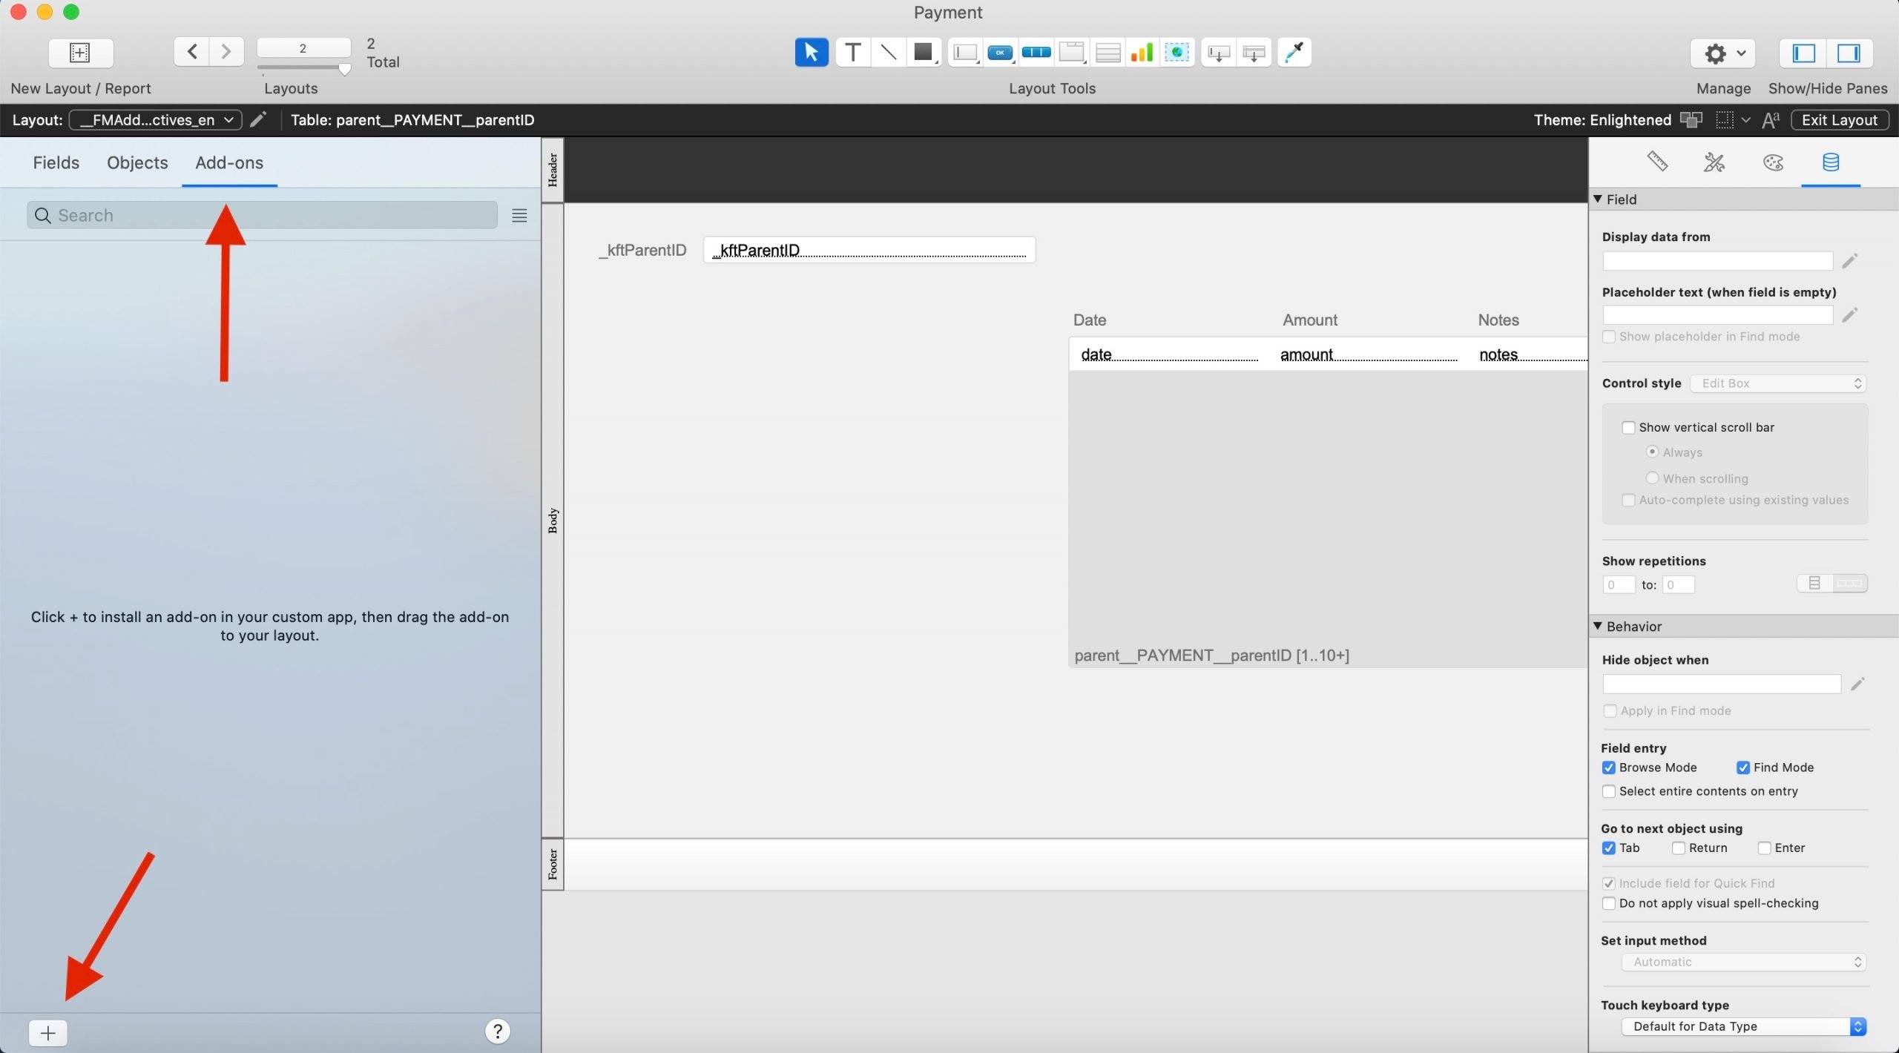
Task: Check Enter for next object
Action: pos(1764,848)
